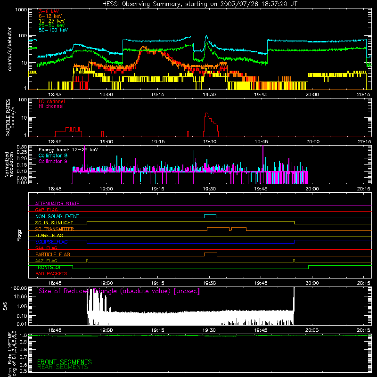This screenshot has width=377, height=377.
Task: Click the FRONTS_OFF flag label
Action: pos(49,267)
